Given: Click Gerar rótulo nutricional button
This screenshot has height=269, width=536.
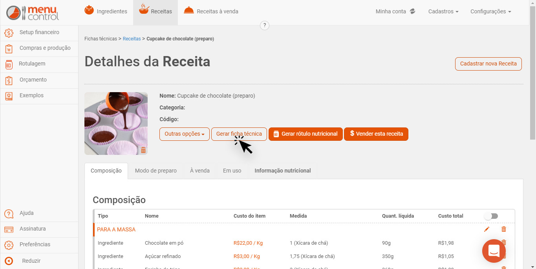Looking at the screenshot, I should 306,134.
